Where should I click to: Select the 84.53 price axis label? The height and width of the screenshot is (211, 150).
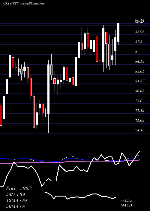140,61
